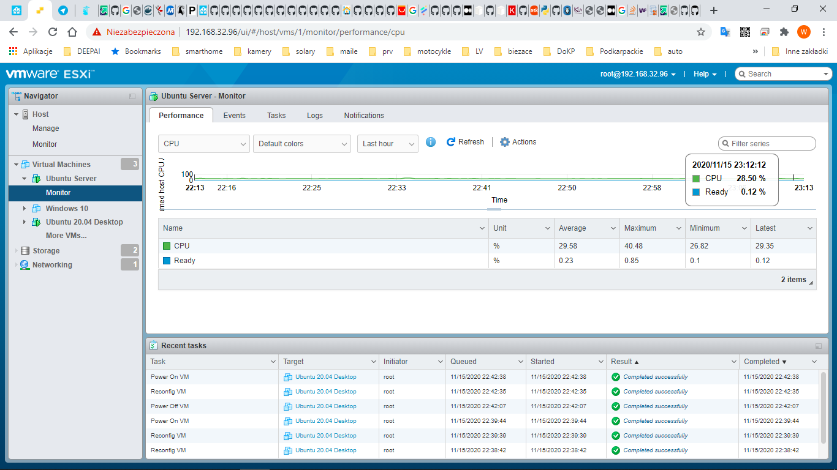This screenshot has height=470, width=837.
Task: Select Manage under Host
Action: point(46,129)
